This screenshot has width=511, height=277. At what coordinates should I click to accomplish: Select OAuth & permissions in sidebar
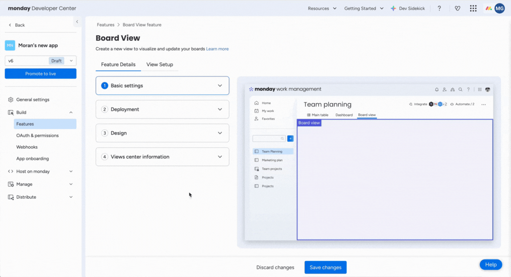point(37,136)
